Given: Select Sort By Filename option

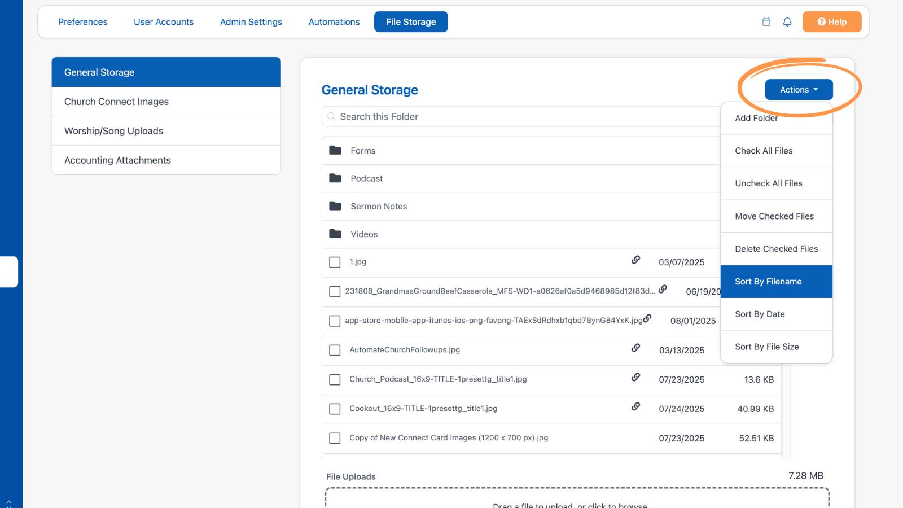Looking at the screenshot, I should 777,282.
